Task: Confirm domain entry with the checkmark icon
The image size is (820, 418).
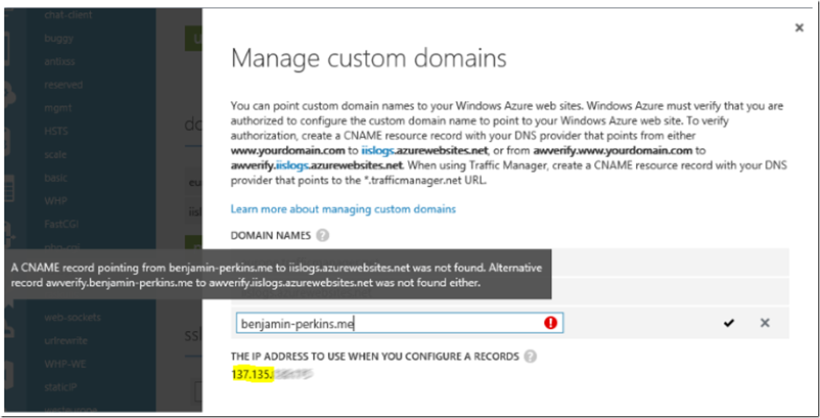Action: (x=729, y=322)
